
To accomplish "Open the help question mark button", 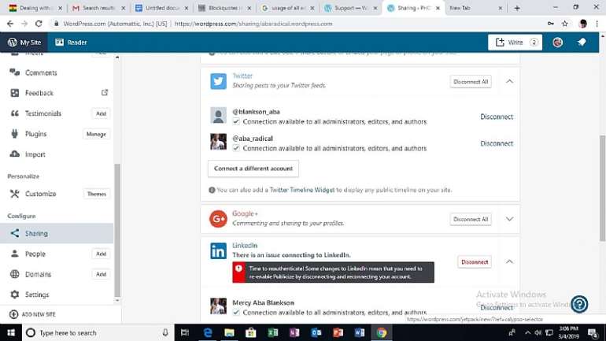I will pyautogui.click(x=579, y=304).
